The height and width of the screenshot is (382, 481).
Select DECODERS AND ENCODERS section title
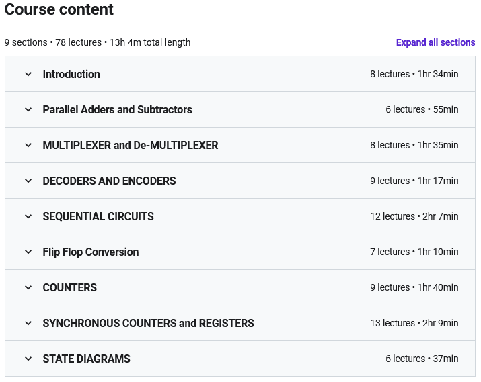pyautogui.click(x=109, y=181)
